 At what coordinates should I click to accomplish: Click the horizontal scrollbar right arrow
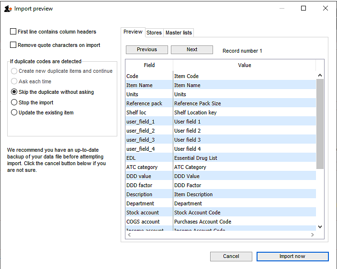[313, 235]
